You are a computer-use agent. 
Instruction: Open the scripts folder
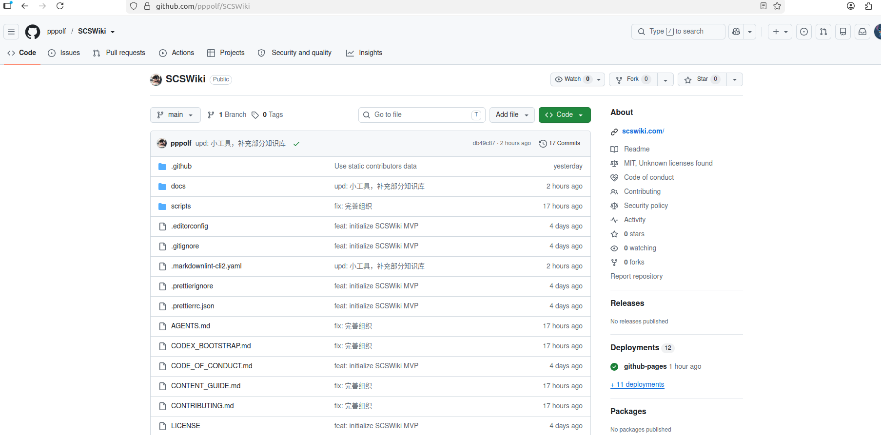(x=181, y=206)
